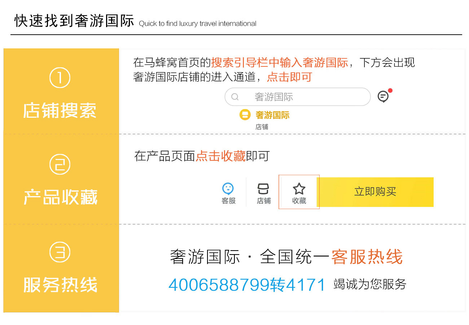Click the text 奢游国际 · 全国统一
The height and width of the screenshot is (325, 469).
click(x=250, y=257)
